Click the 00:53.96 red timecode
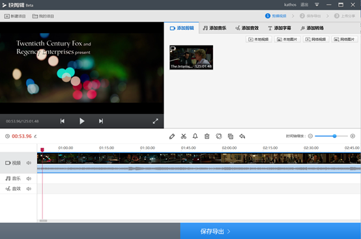Viewport: 361px width, 239px height. (x=22, y=136)
